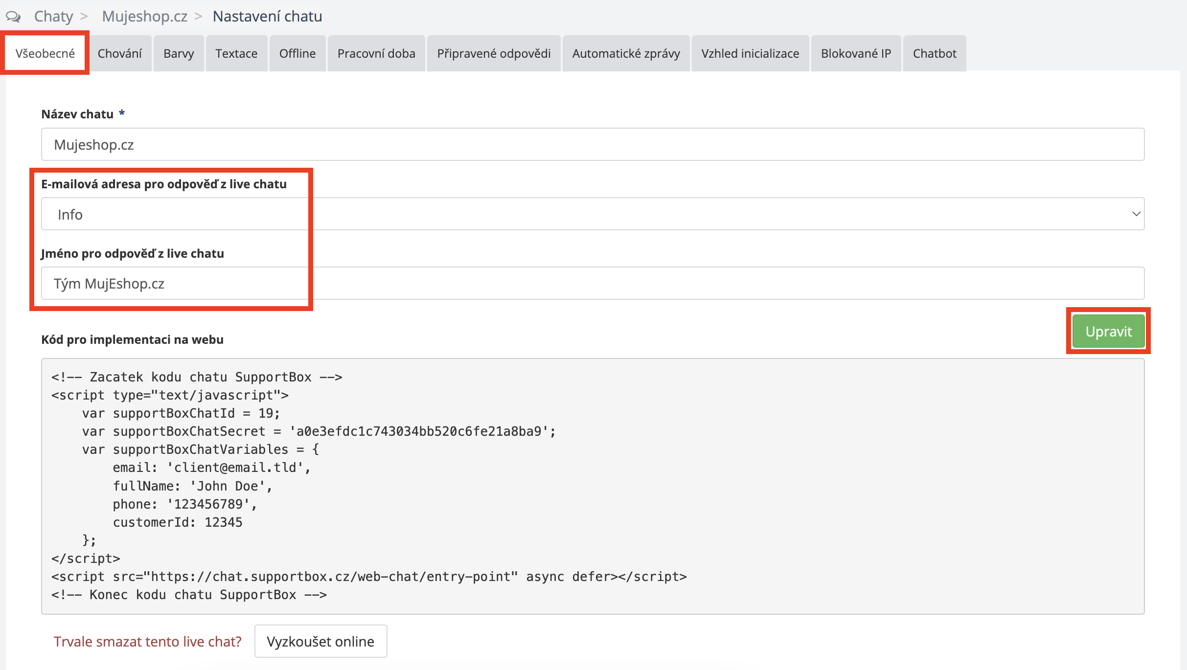Switch to Automatické zprávy tab
1187x670 pixels.
coord(626,53)
